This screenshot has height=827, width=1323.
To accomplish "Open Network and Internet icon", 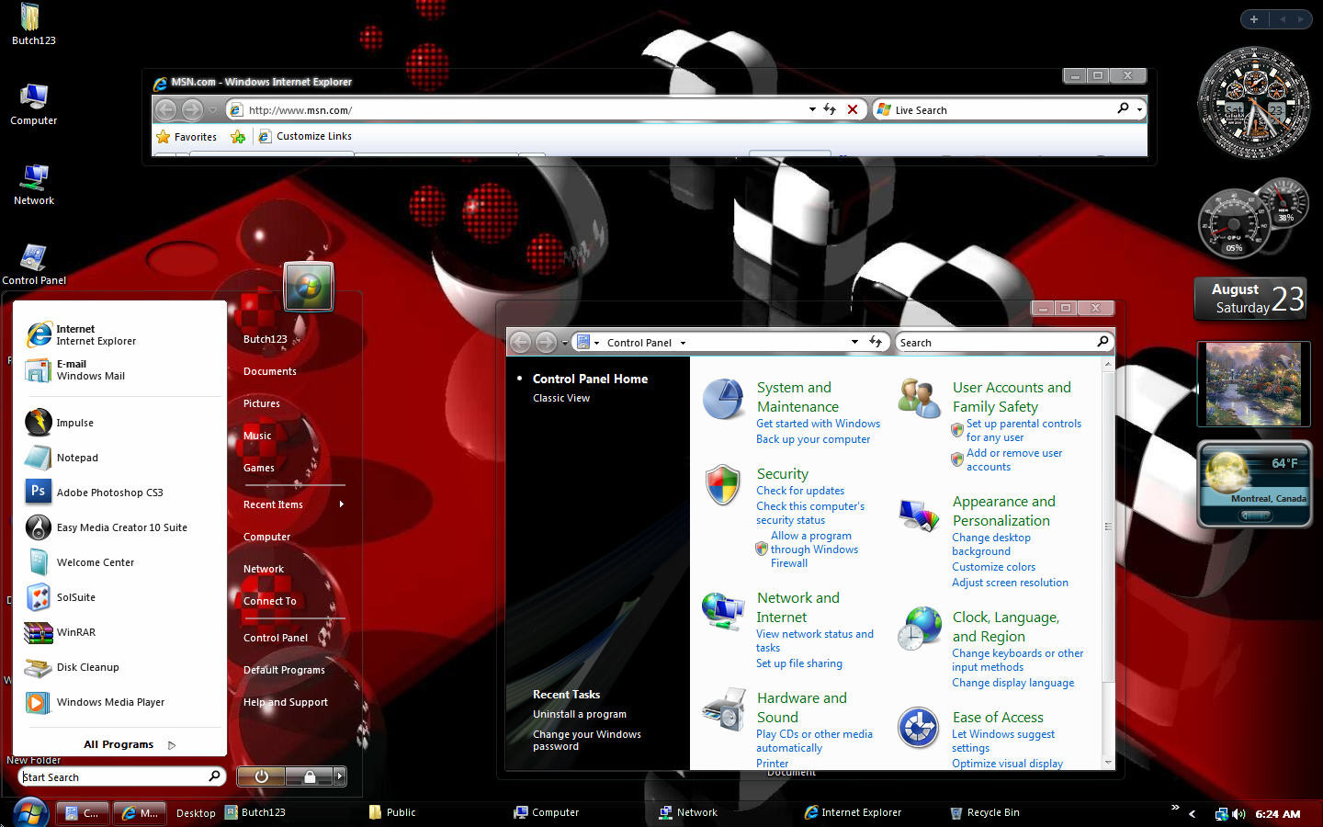I will click(724, 611).
